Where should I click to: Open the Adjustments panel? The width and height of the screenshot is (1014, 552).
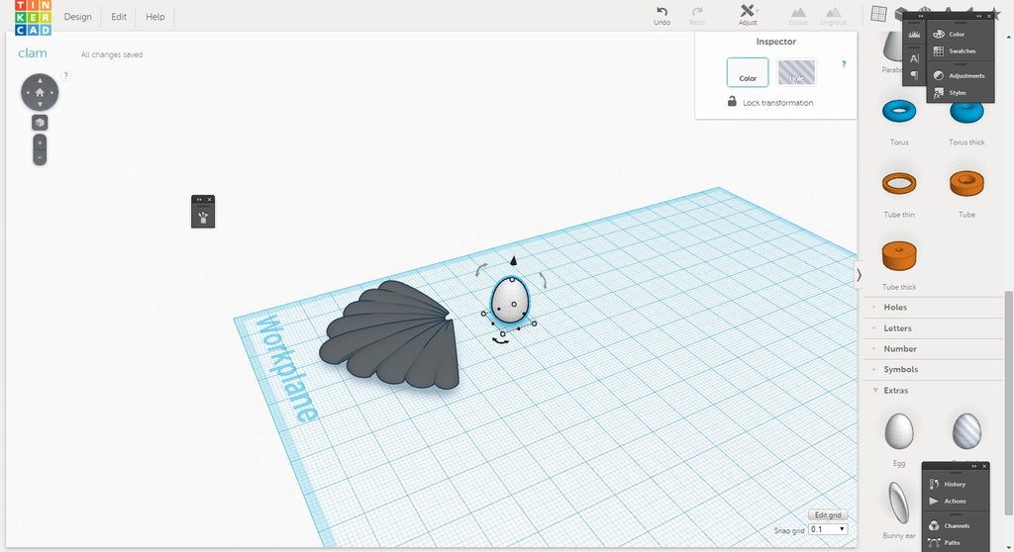960,75
